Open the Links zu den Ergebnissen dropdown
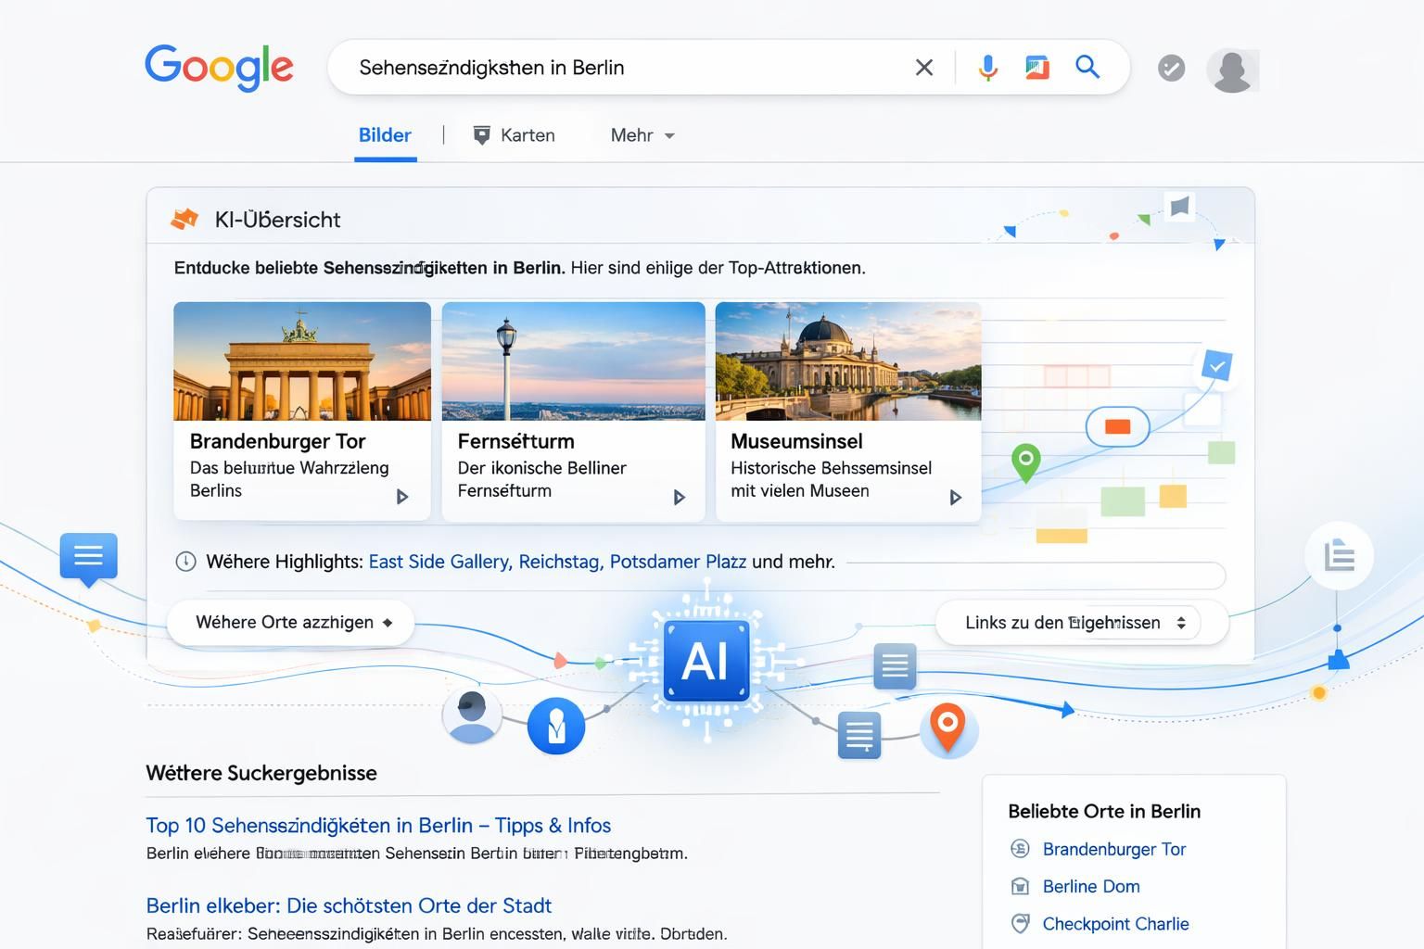Screen dimensions: 1424x949 pyautogui.click(x=1082, y=623)
